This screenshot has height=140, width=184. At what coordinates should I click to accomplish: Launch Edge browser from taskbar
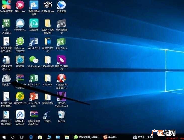tap(31, 137)
